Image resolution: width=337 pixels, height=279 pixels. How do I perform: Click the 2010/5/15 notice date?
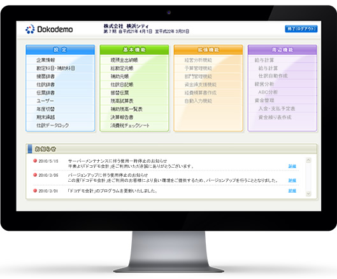pos(48,161)
